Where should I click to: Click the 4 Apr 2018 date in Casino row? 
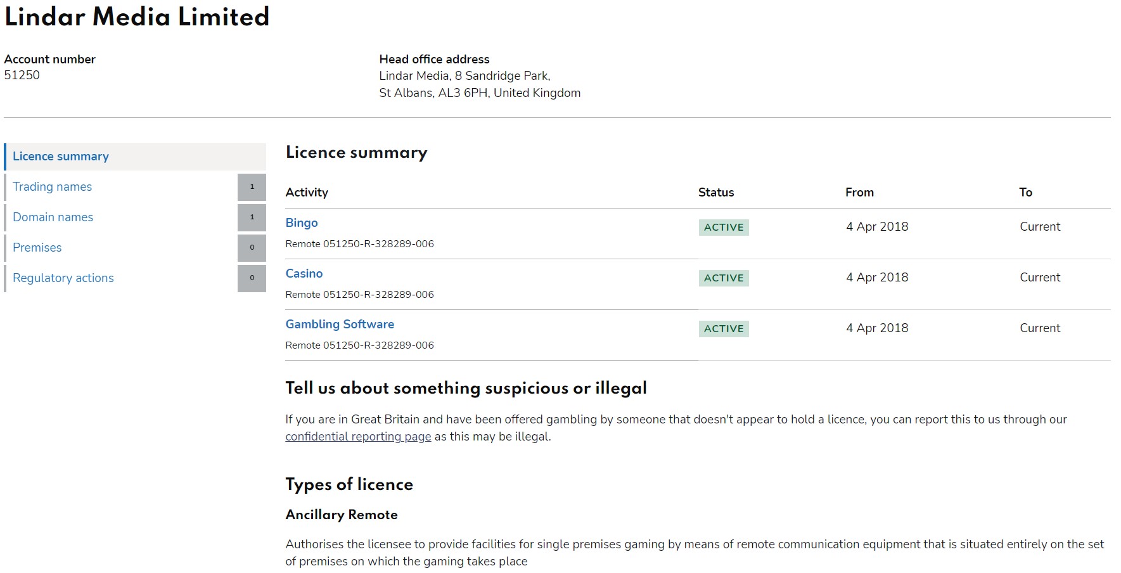tap(877, 278)
